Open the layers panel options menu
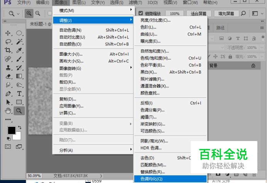The height and width of the screenshot is (183, 267). click(262, 28)
